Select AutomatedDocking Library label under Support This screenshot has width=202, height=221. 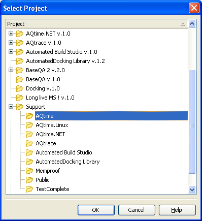(68, 162)
